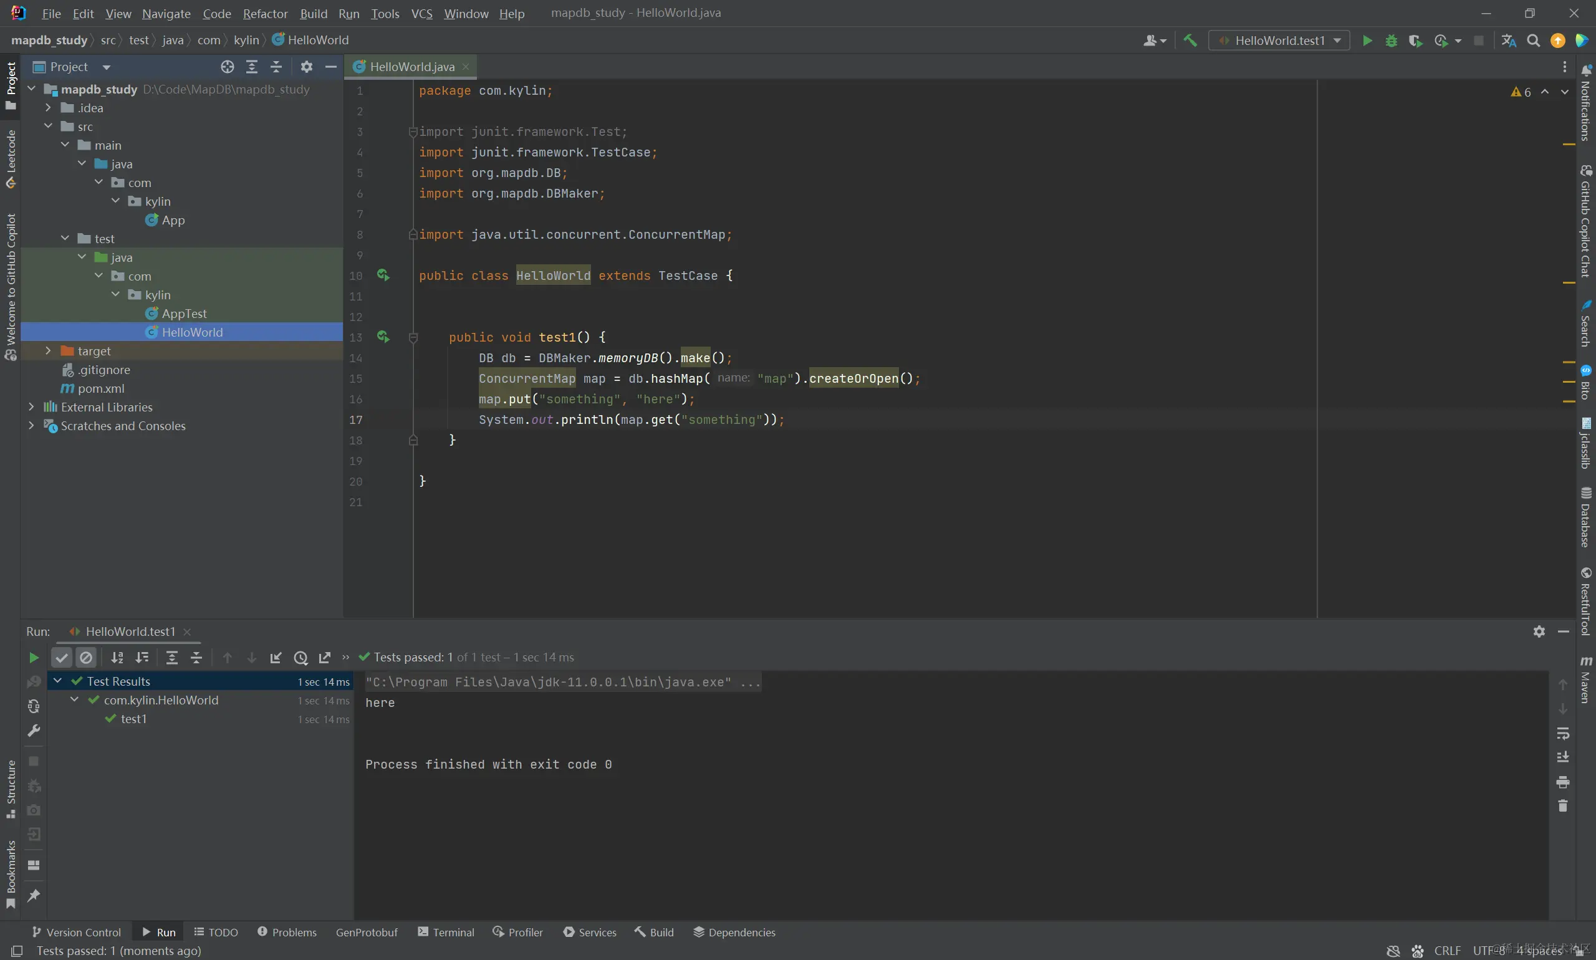Switch to Terminal tool tab
Viewport: 1596px width, 960px height.
tap(446, 932)
